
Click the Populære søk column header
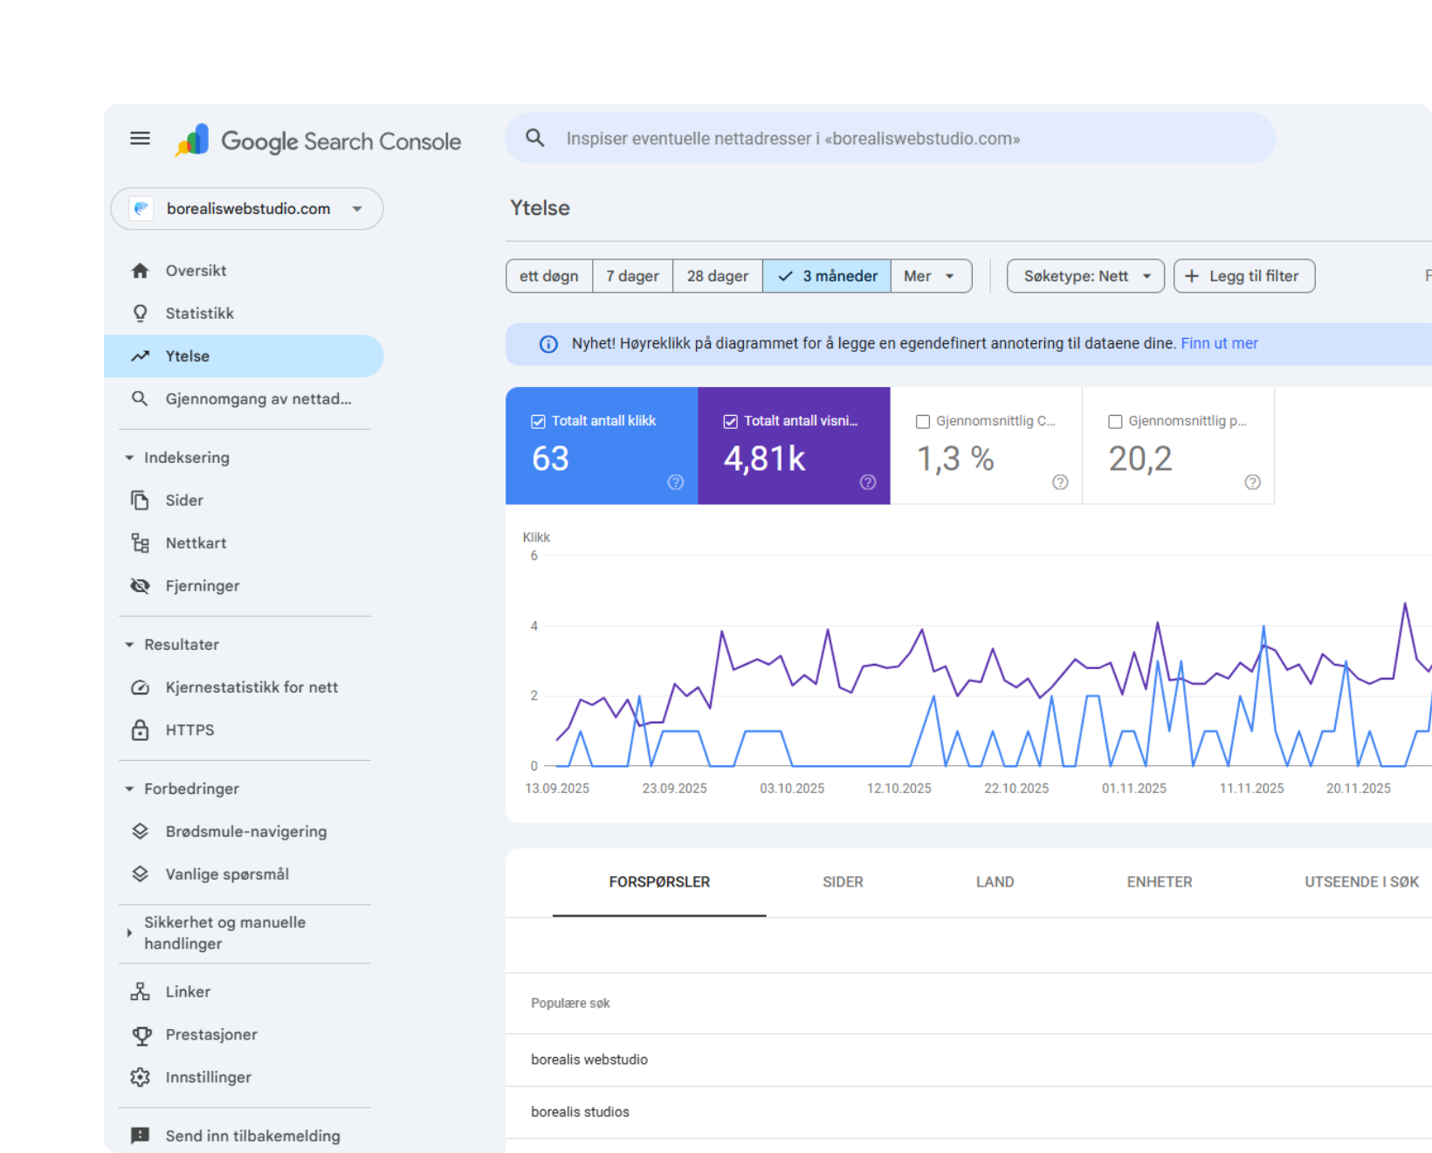(570, 1004)
